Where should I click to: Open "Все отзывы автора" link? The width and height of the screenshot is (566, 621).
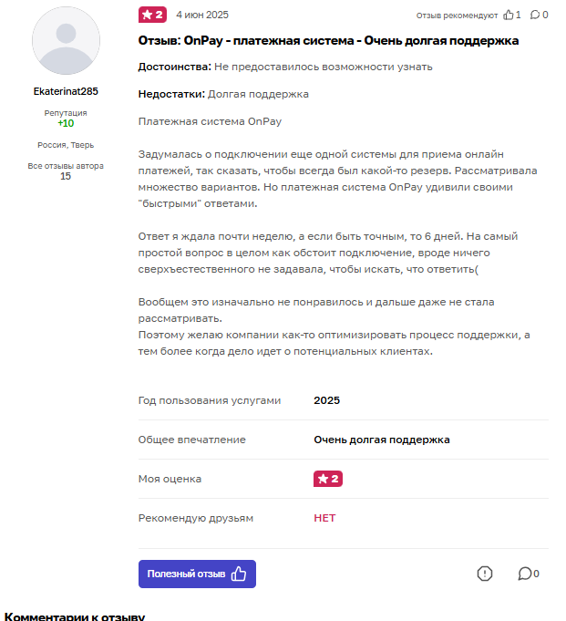click(66, 166)
